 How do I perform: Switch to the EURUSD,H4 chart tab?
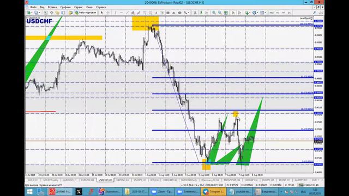pos(87,180)
